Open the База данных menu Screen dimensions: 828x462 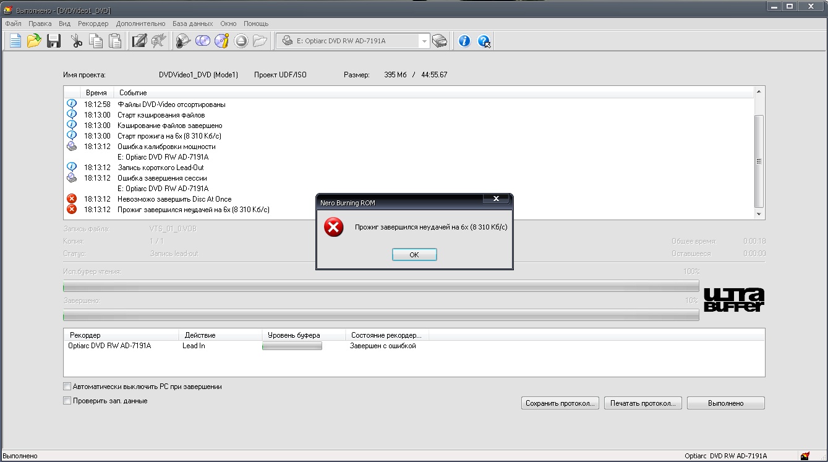(x=193, y=24)
